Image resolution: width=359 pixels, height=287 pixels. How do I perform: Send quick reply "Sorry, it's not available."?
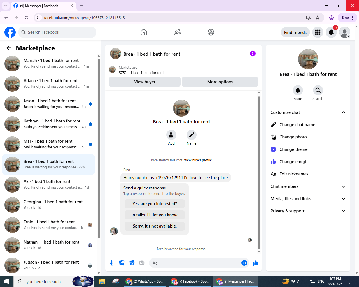pos(155,226)
